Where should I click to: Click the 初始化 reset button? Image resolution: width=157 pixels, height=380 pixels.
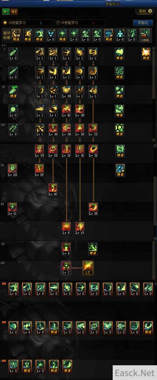click(143, 23)
